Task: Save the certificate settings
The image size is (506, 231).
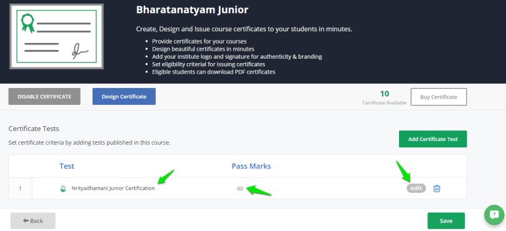Action: (x=446, y=221)
